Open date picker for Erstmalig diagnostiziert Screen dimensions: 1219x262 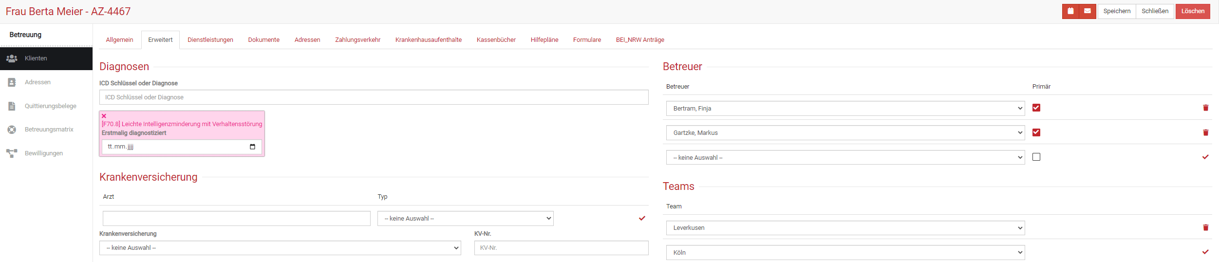[252, 147]
